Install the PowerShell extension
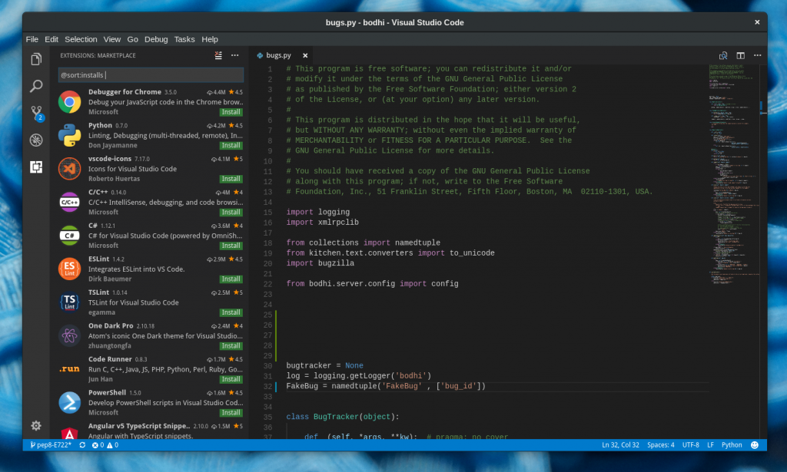Image resolution: width=787 pixels, height=472 pixels. pos(231,413)
